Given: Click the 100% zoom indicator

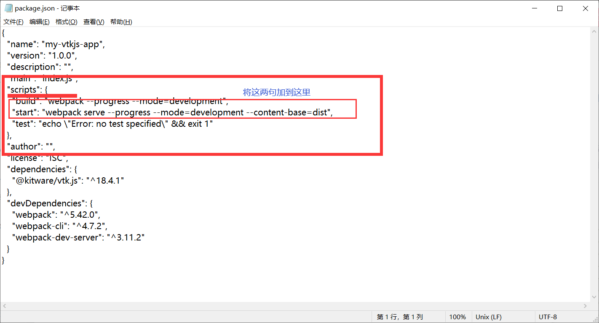Looking at the screenshot, I should pos(458,317).
